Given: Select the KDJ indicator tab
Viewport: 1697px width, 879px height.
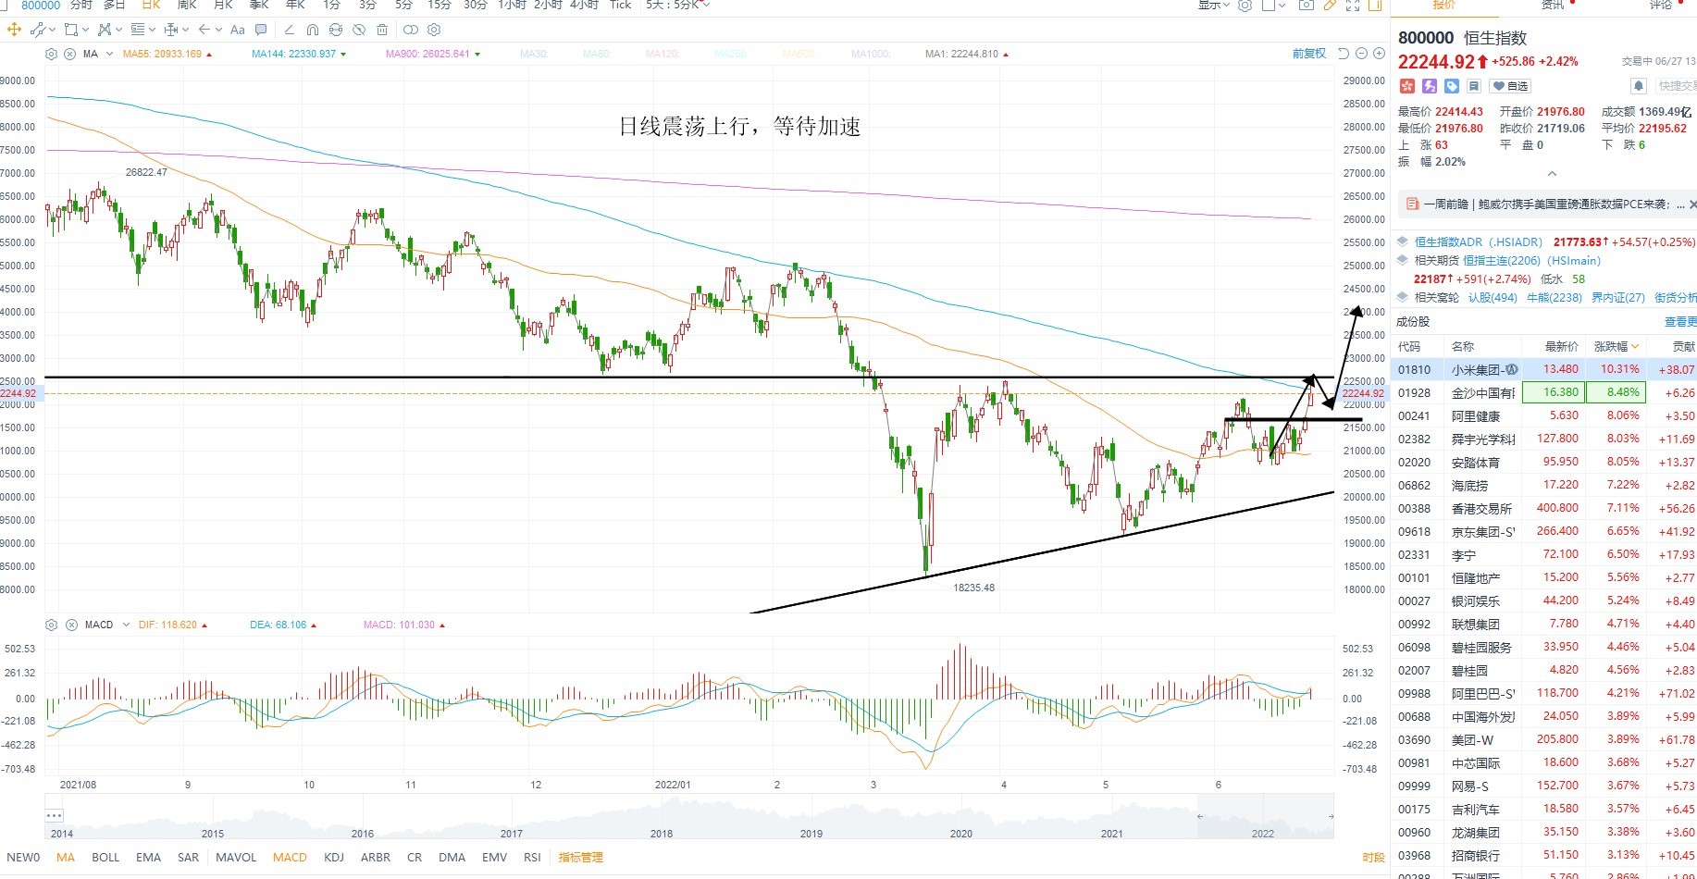Looking at the screenshot, I should [334, 857].
